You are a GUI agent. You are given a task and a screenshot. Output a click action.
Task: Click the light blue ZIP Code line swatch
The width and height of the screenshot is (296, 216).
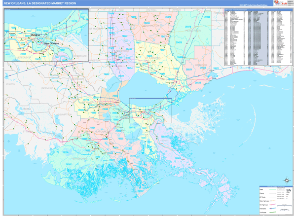point(273,197)
